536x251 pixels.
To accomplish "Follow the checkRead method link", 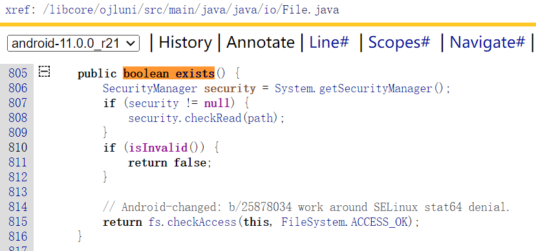I will point(213,118).
